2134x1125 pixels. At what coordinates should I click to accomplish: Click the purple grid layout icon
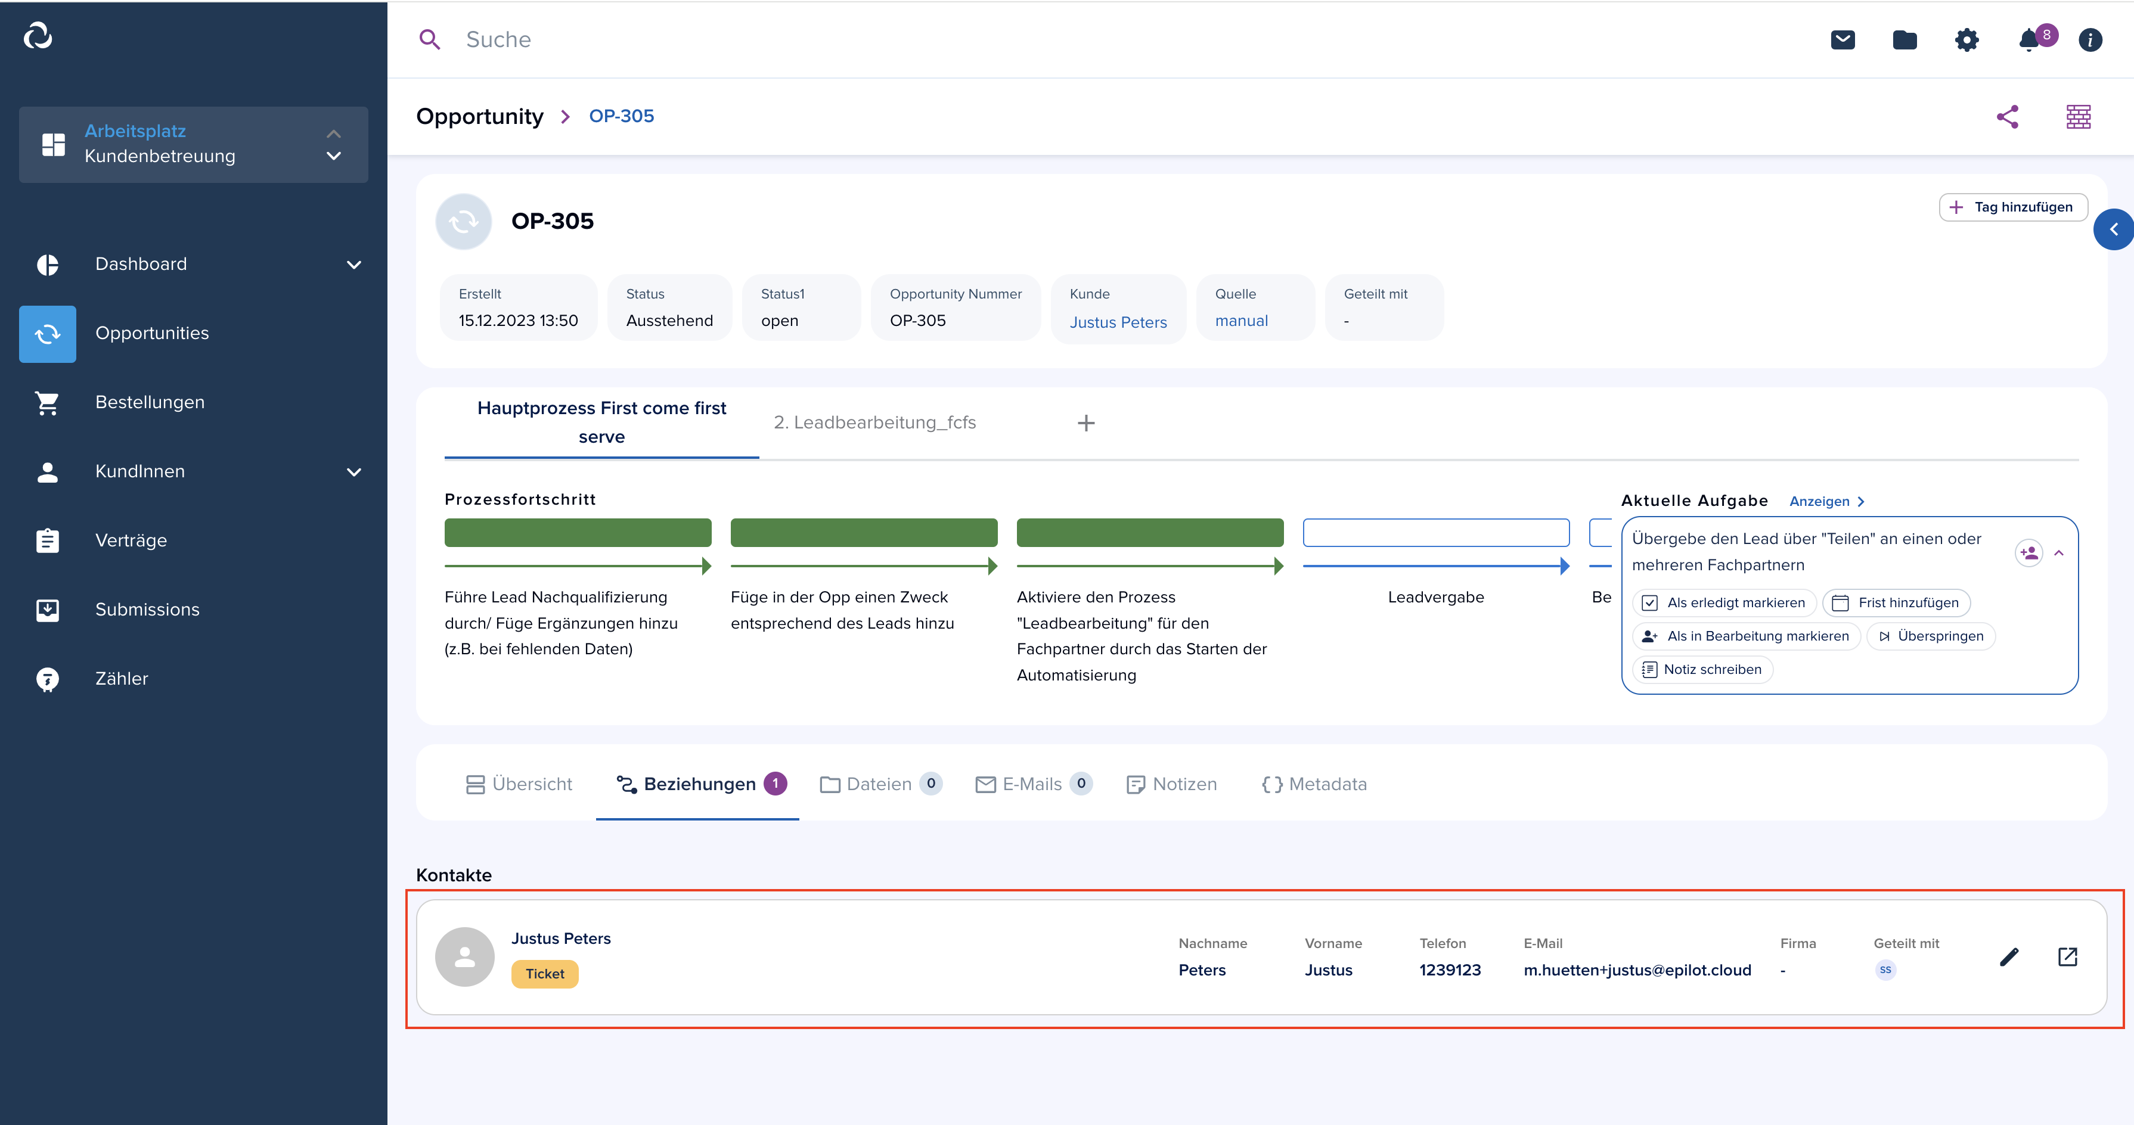pos(2077,117)
